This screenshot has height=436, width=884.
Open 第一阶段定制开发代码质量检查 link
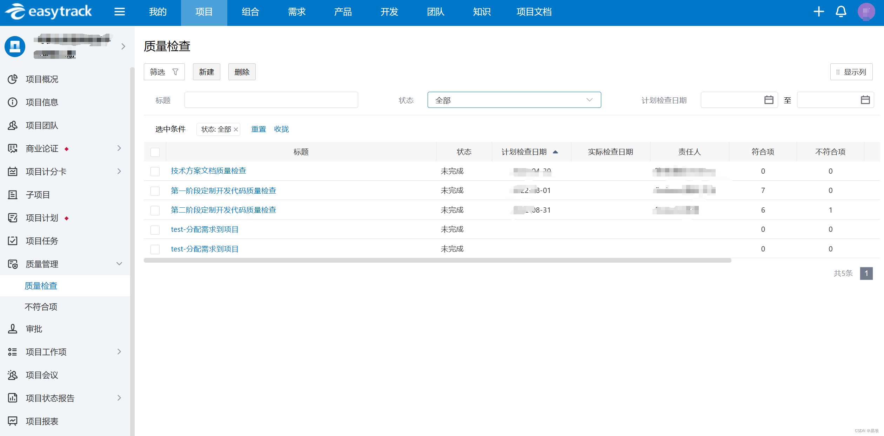point(223,191)
